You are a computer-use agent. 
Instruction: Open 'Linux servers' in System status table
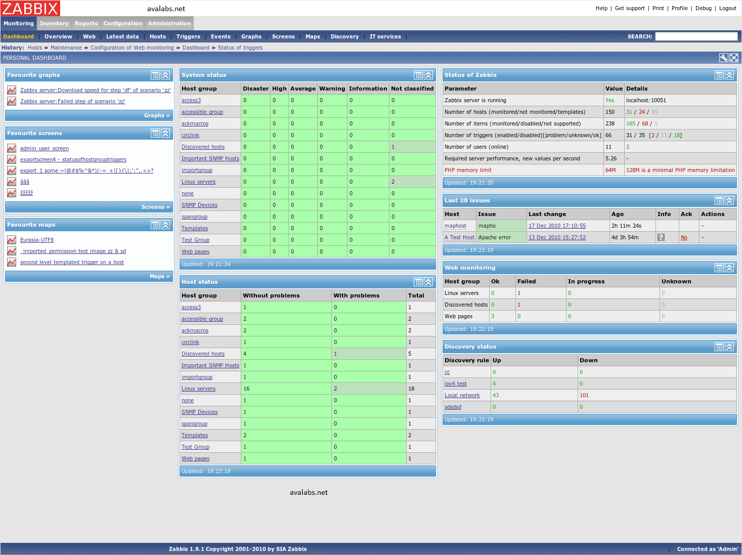(198, 182)
